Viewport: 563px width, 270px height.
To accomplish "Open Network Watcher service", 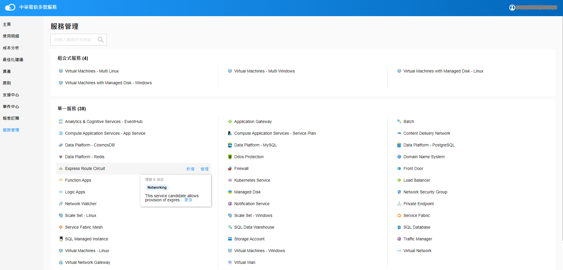I will pyautogui.click(x=81, y=204).
